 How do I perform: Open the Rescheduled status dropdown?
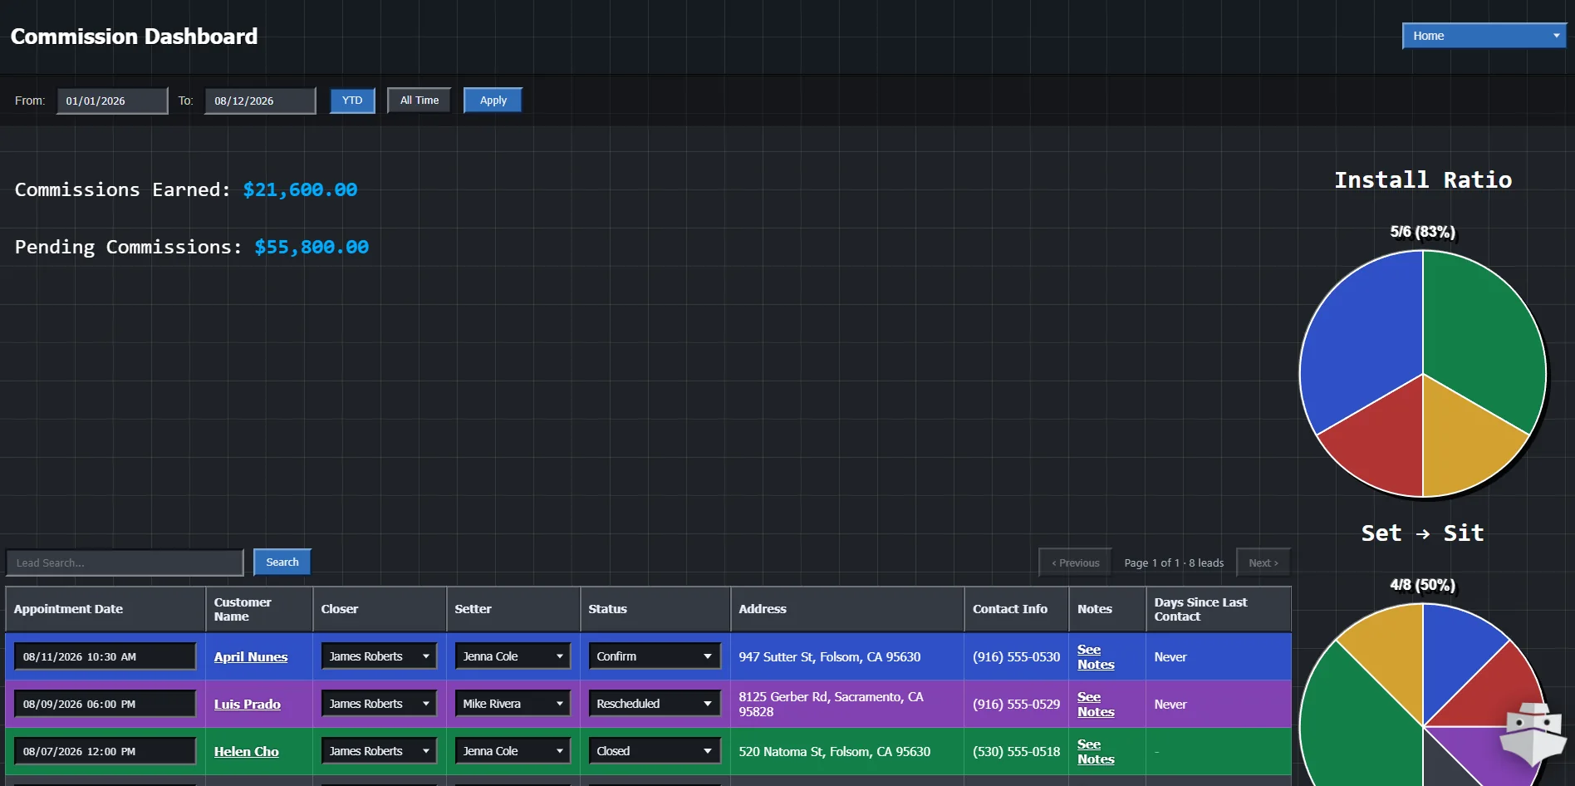[654, 704]
